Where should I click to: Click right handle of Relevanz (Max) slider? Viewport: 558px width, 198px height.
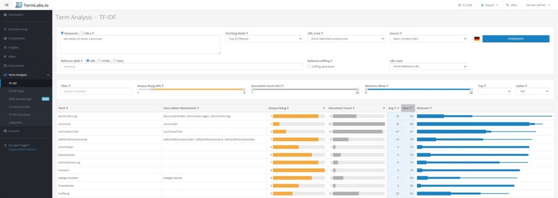(x=471, y=90)
